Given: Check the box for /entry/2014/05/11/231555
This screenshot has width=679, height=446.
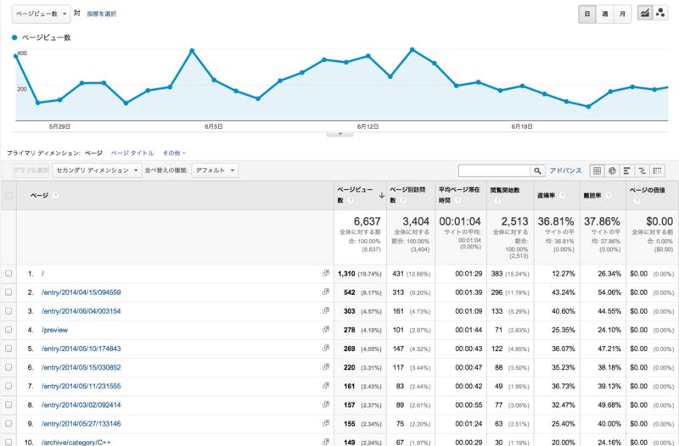Looking at the screenshot, I should click(8, 386).
